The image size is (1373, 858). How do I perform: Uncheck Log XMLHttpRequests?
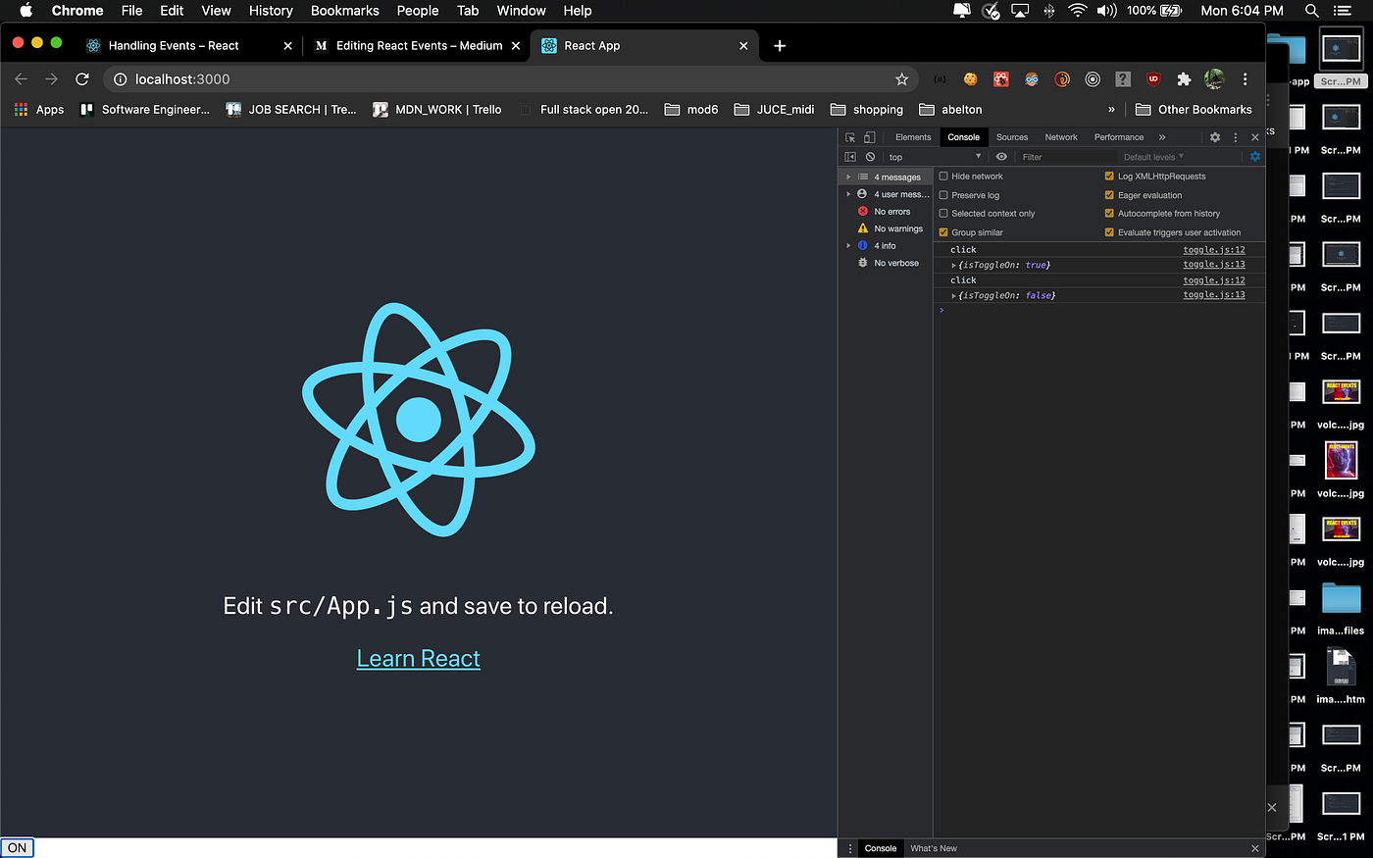coord(1109,177)
